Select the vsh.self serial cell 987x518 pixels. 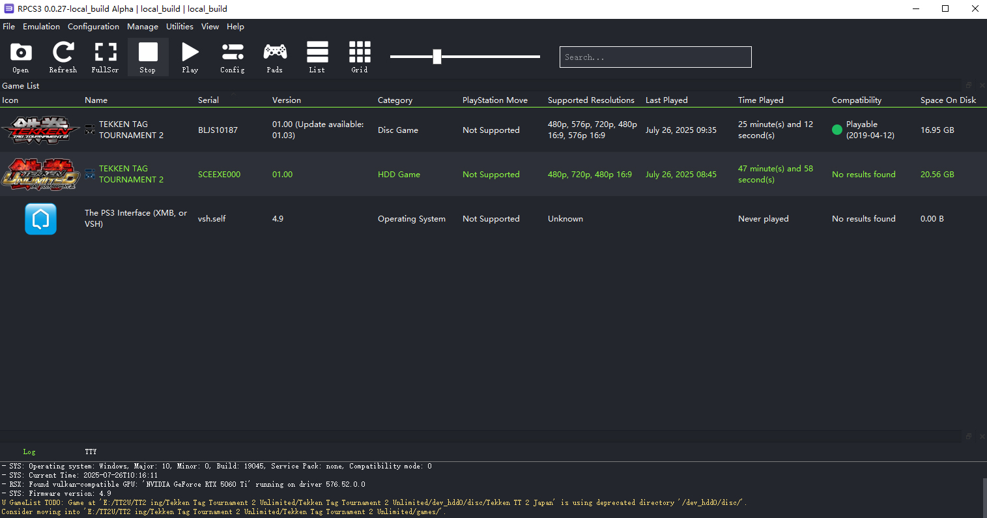tap(212, 218)
